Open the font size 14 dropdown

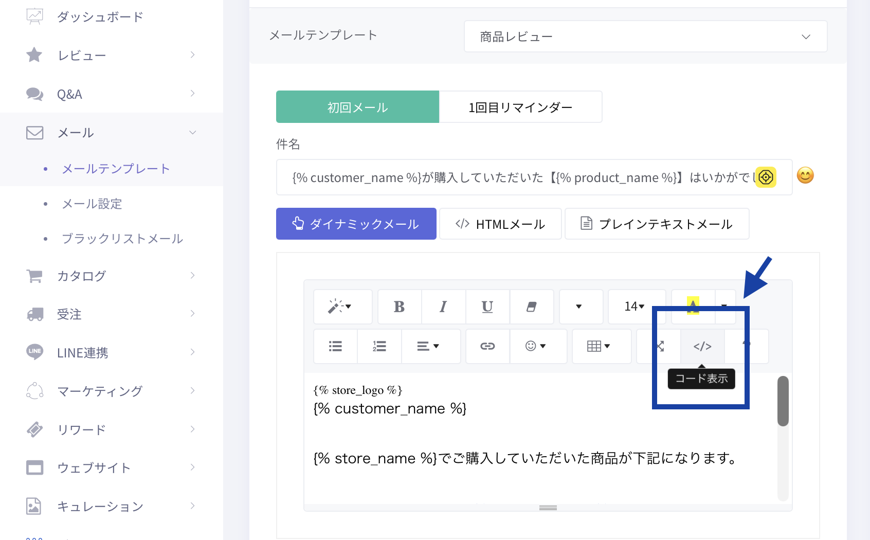pyautogui.click(x=635, y=307)
